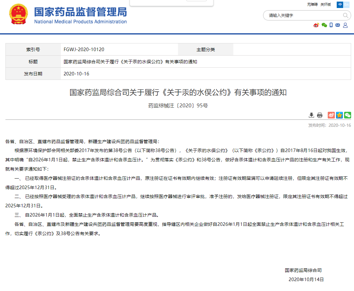Open the Weibo icon in the header
Viewport: 354px width, 291px height.
316,25
